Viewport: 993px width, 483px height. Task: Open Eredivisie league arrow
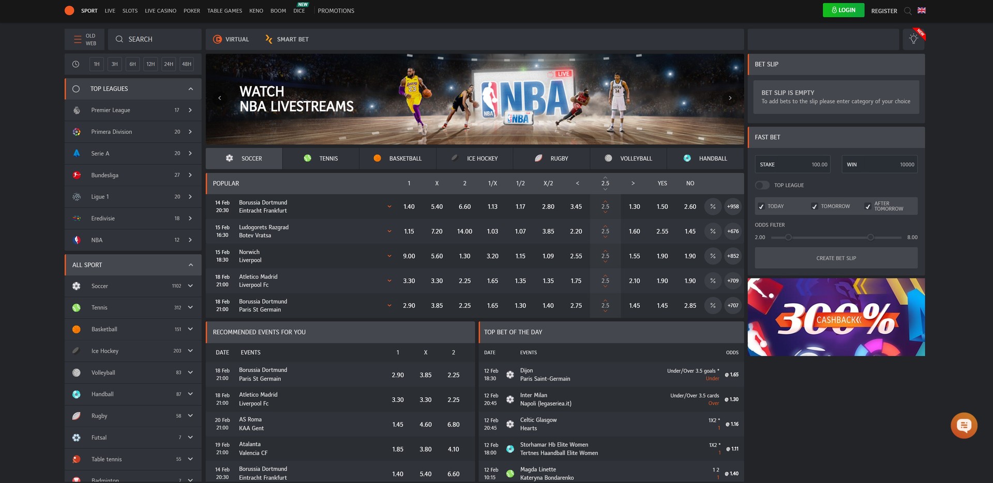[x=190, y=219]
